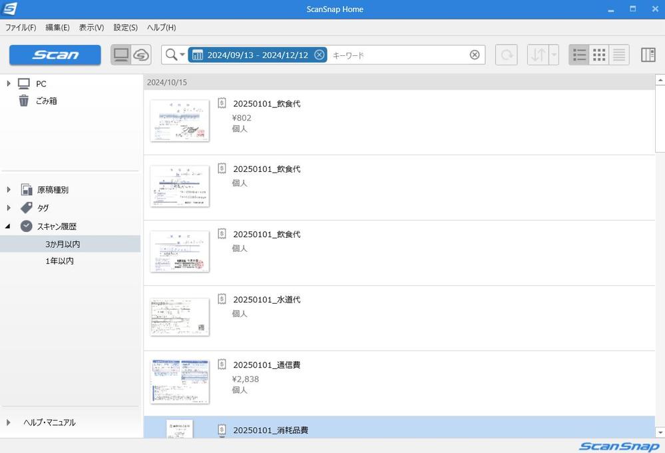Image resolution: width=665 pixels, height=453 pixels.
Task: Click the keyword search field
Action: [x=399, y=55]
